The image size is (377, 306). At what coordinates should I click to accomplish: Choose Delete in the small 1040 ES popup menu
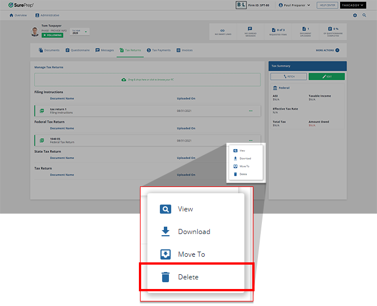pos(246,175)
